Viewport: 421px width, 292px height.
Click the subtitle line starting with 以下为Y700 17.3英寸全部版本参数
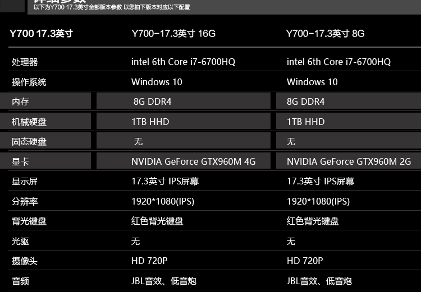tap(112, 7)
